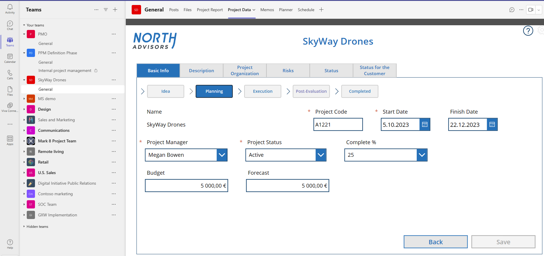Open more apps ellipsis in left rail
This screenshot has height=256, width=544.
tap(10, 124)
